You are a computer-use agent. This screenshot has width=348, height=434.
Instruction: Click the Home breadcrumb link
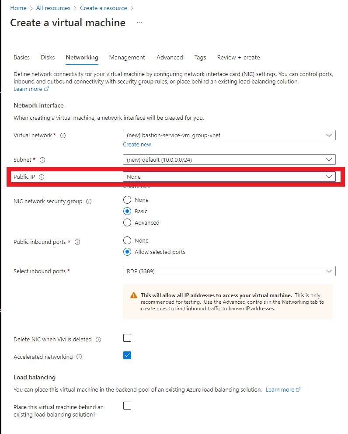(18, 8)
